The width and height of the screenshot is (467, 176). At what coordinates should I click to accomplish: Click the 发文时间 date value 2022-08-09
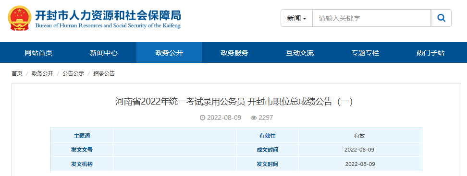pos(360,164)
